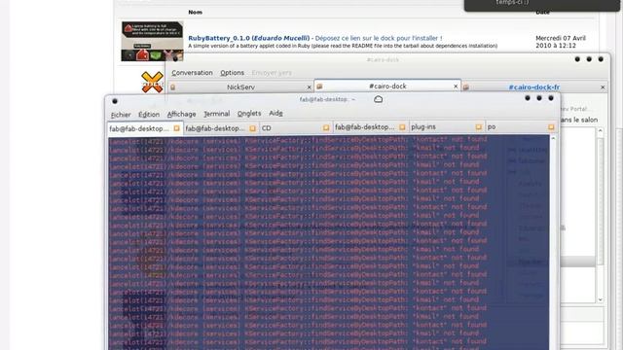Close the #cairo-dock chat tab
623x350 pixels.
coord(456,87)
